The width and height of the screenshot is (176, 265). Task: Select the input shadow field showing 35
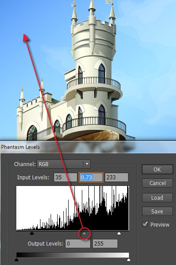[x=66, y=177]
